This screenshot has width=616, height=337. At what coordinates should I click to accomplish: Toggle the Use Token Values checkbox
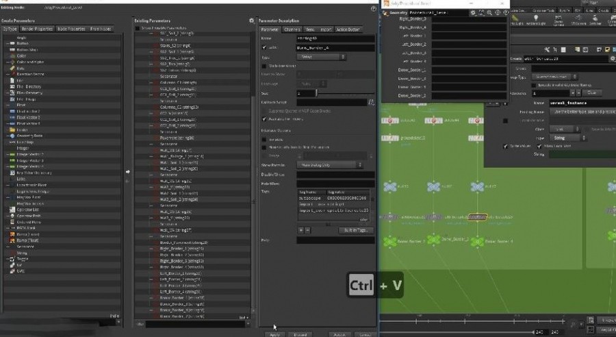[264, 66]
